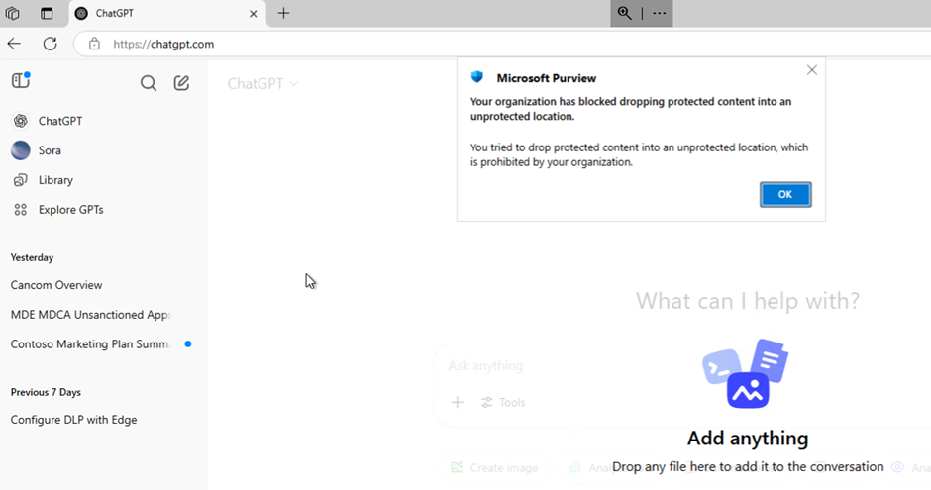
Task: Open the tab actions menu icon
Action: pyautogui.click(x=47, y=13)
